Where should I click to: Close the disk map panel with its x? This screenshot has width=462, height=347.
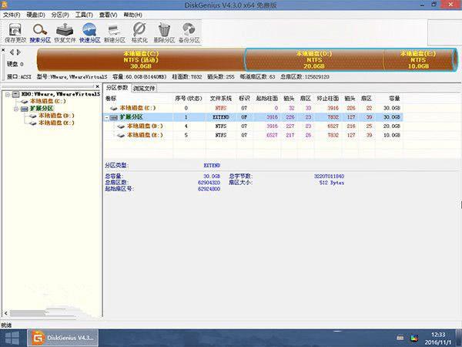(3, 50)
